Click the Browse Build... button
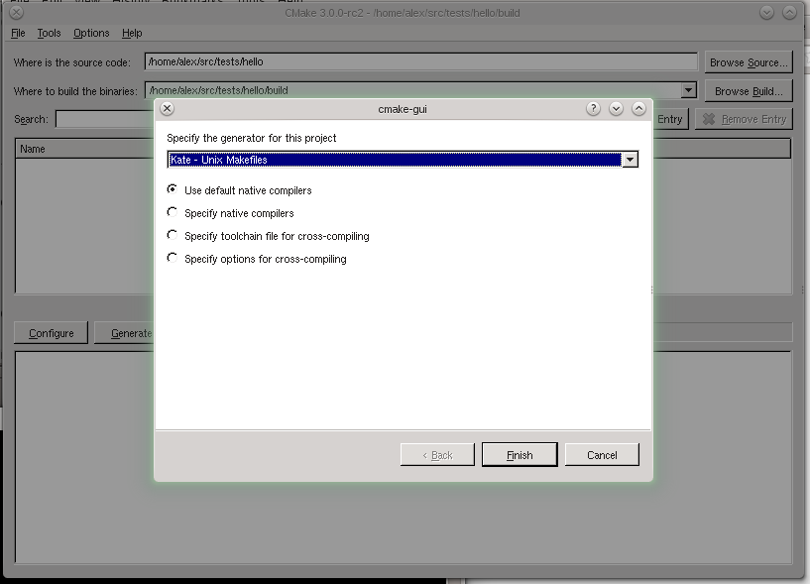810x584 pixels. click(x=749, y=90)
